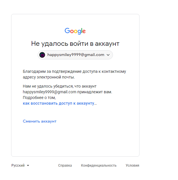
Task: Open the Справка help link
Action: [65, 165]
